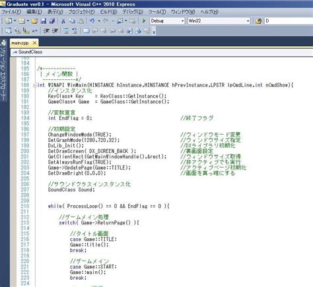
Task: Open the ビルド(B) menu
Action: tap(108, 12)
